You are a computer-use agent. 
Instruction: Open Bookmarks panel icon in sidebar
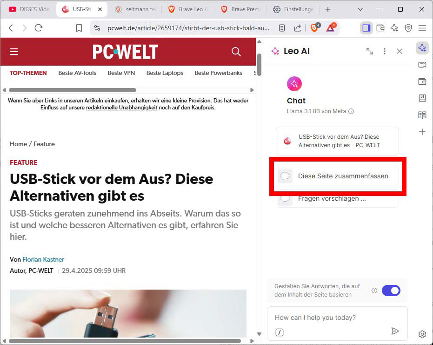[422, 98]
